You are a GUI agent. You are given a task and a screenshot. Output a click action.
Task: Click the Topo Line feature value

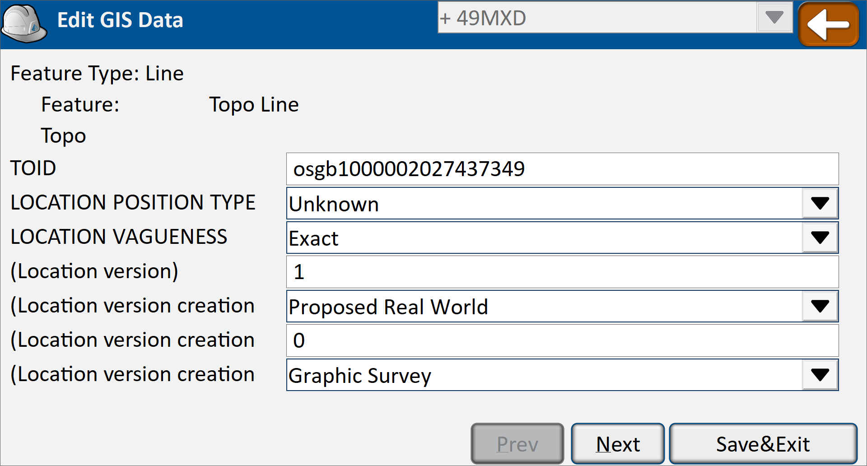coord(254,105)
